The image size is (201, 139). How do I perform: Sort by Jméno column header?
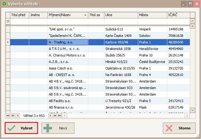38,15
